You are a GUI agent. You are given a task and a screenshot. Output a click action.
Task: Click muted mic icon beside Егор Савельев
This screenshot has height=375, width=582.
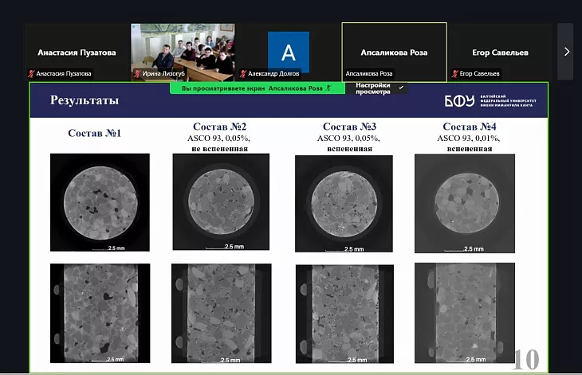pos(454,73)
